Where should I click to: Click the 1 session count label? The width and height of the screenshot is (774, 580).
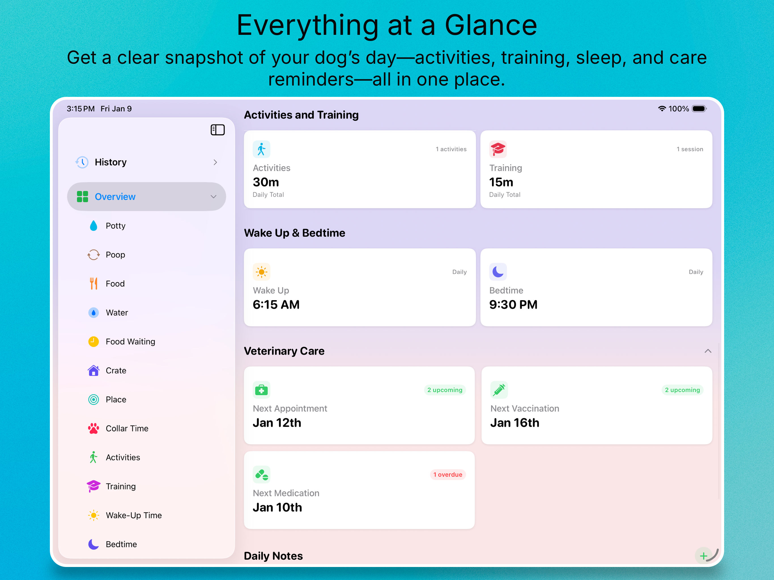(x=690, y=149)
